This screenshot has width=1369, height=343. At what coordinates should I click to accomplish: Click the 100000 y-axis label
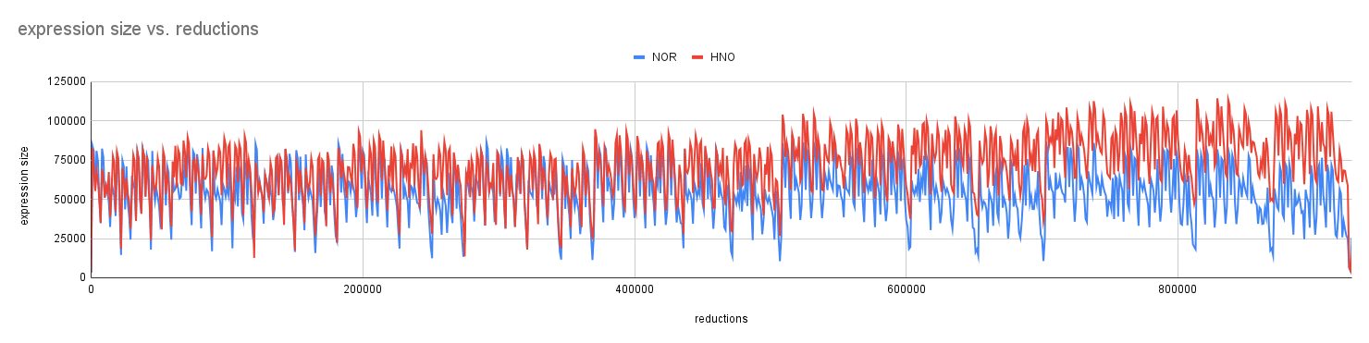(66, 121)
